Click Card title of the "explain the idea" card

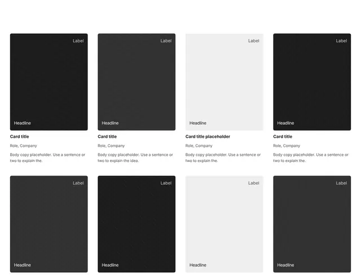click(x=107, y=137)
